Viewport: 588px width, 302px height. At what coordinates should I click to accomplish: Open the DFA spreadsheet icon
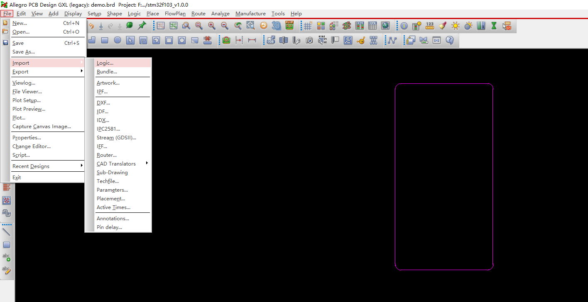(x=372, y=26)
